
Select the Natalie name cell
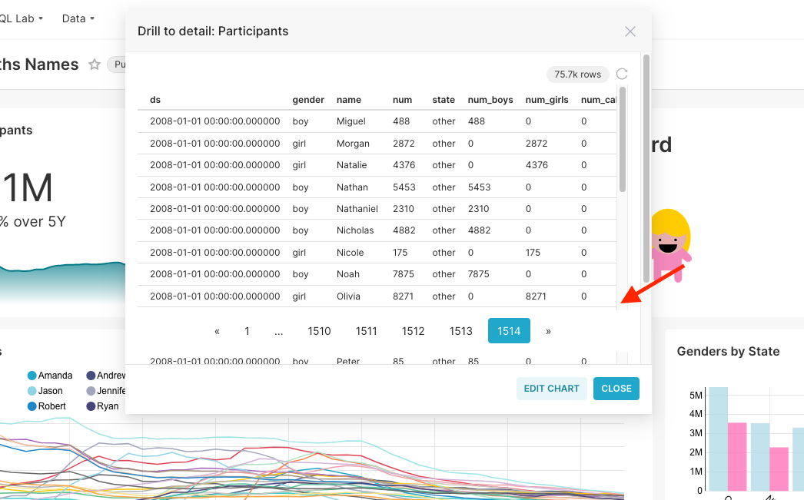351,165
